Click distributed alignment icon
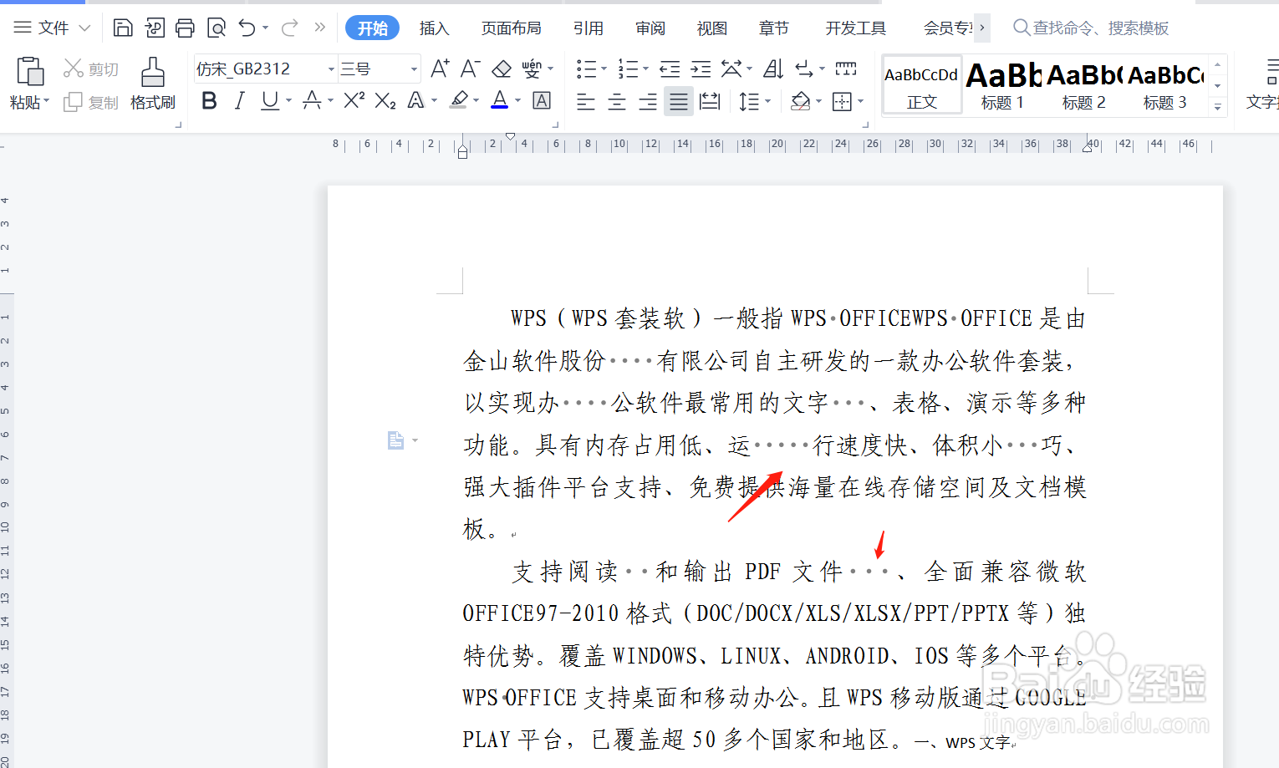This screenshot has height=768, width=1279. (x=710, y=102)
